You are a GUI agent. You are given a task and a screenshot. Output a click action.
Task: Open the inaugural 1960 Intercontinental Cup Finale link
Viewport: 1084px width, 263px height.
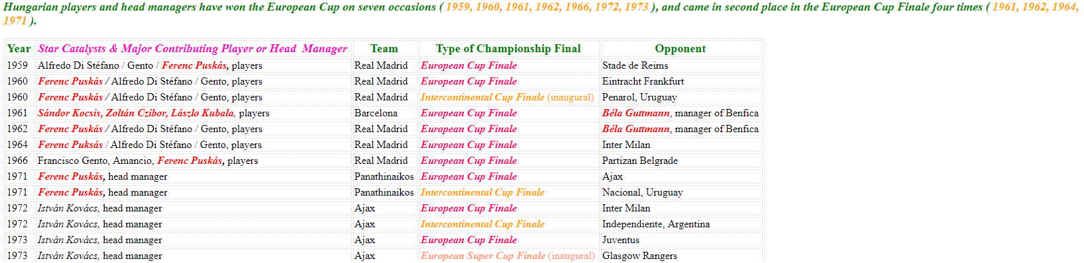tap(507, 97)
